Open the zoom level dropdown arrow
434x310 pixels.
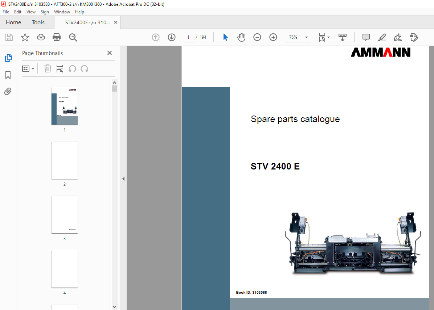pyautogui.click(x=306, y=37)
